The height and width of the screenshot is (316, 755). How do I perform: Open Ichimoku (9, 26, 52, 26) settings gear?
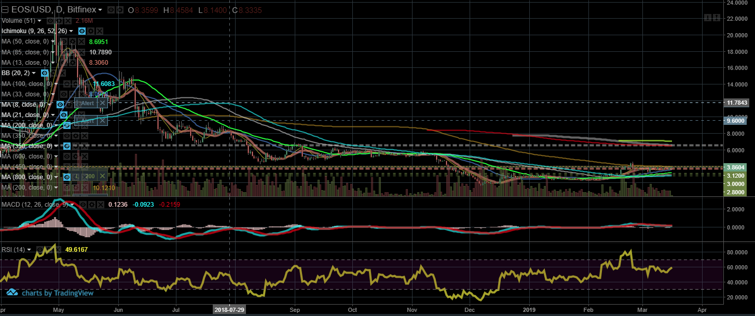[91, 31]
